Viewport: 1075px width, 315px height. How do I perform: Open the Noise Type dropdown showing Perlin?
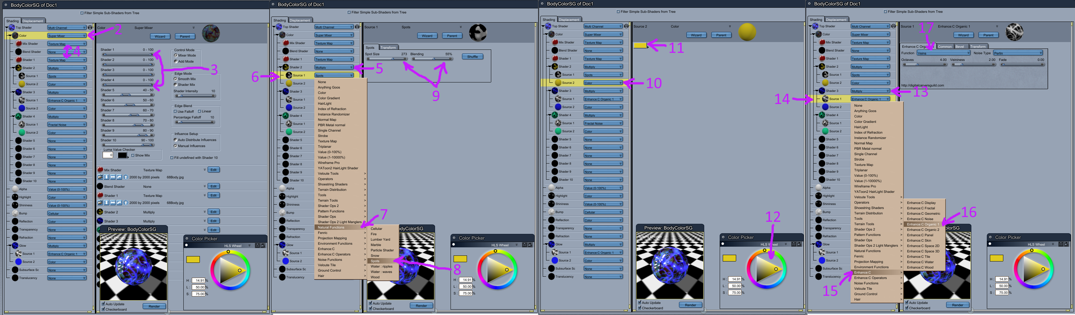(1018, 53)
